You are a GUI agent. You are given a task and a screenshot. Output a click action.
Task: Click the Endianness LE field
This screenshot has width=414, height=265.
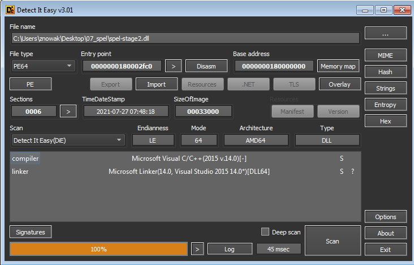[153, 140]
